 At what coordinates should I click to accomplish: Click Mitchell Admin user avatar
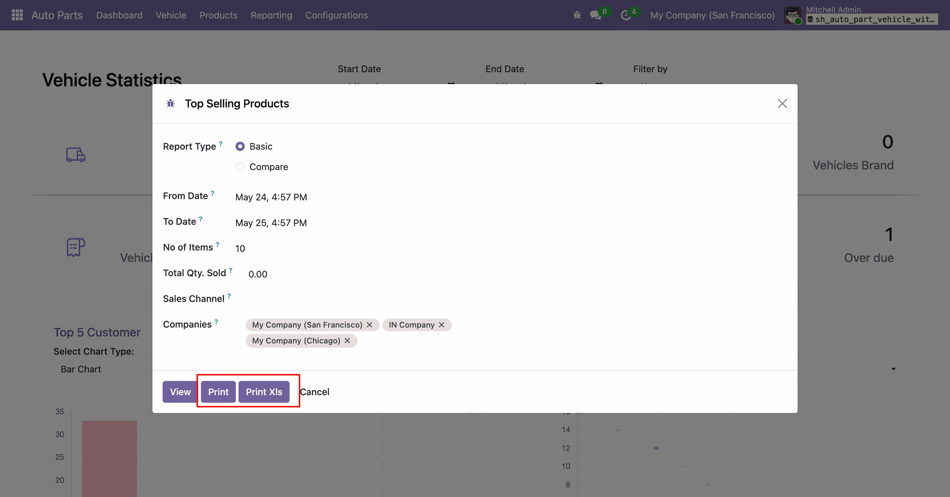pyautogui.click(x=793, y=15)
